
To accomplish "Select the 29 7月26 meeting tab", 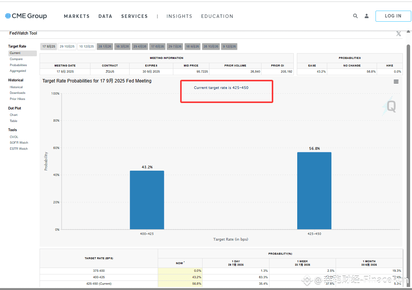I will pyautogui.click(x=175, y=46).
